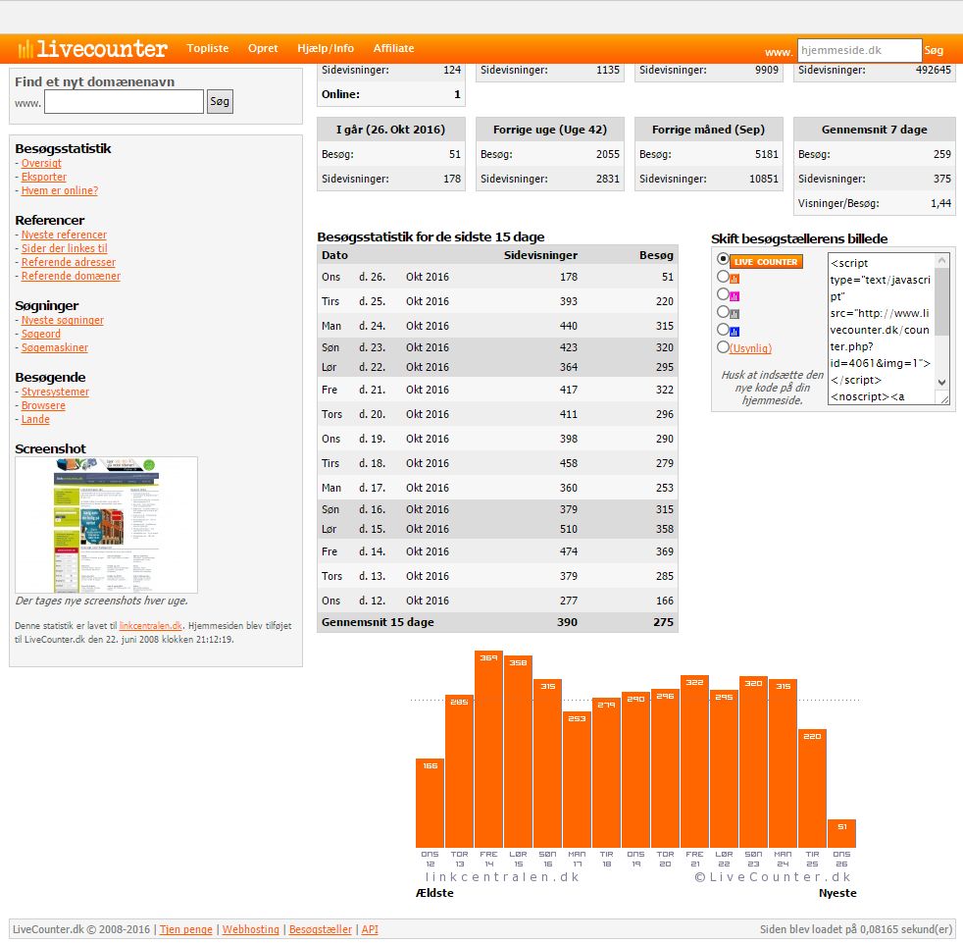Open the Søgemaskiner link

[x=55, y=348]
